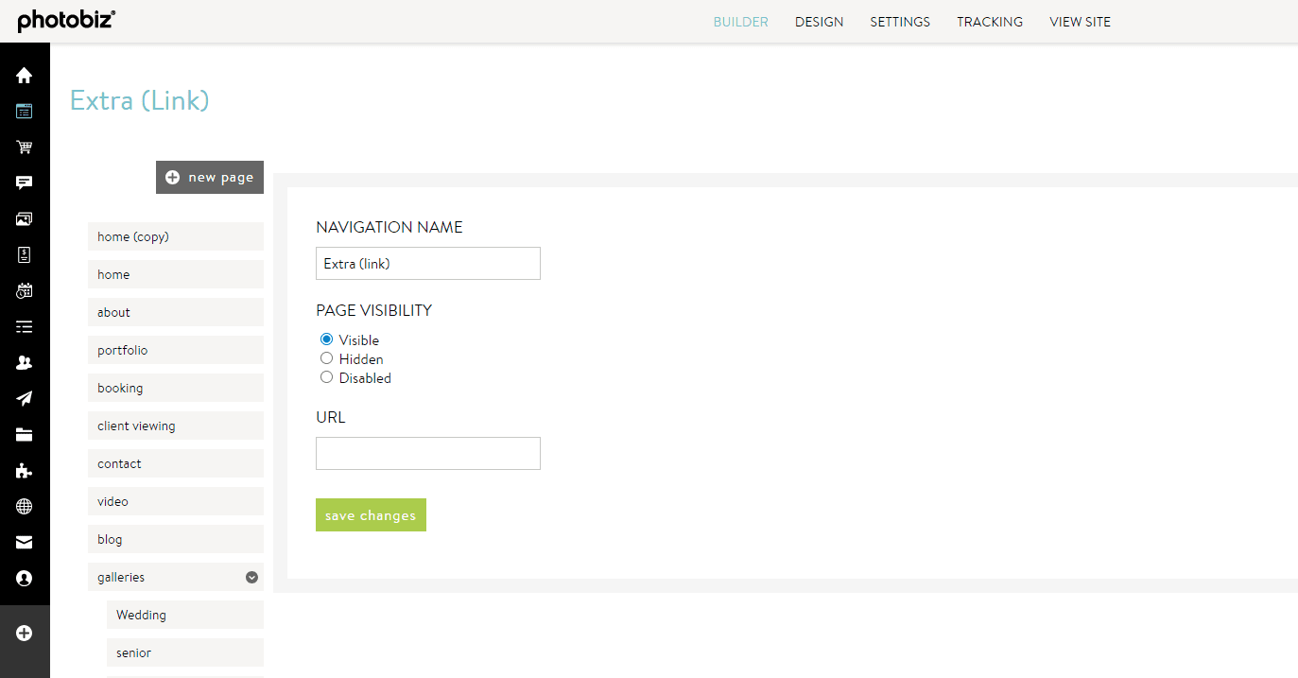Open the account profile icon
This screenshot has height=678, width=1298.
(25, 578)
